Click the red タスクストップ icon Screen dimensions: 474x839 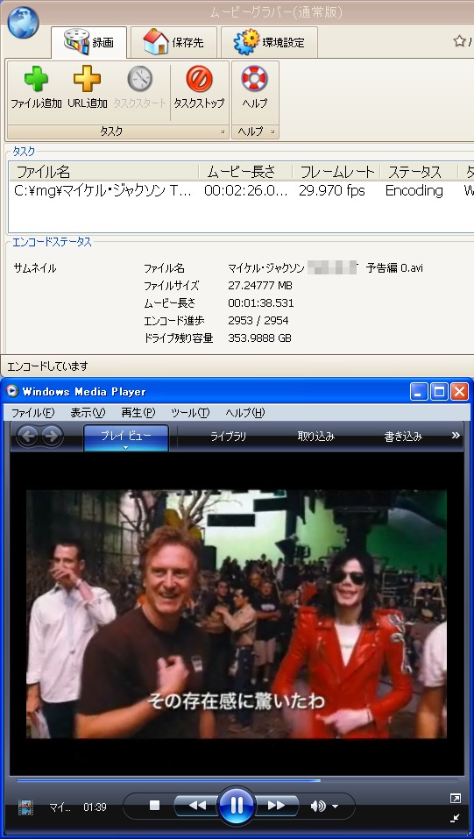click(x=199, y=79)
